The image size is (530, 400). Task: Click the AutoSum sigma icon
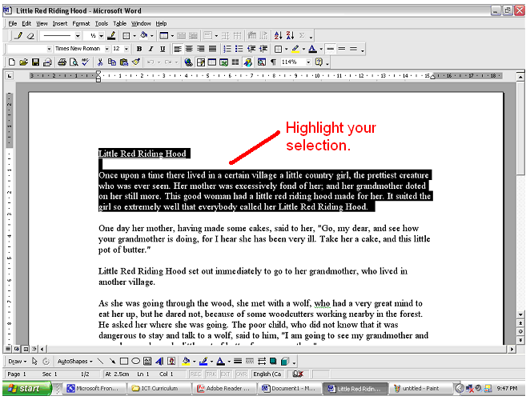302,35
